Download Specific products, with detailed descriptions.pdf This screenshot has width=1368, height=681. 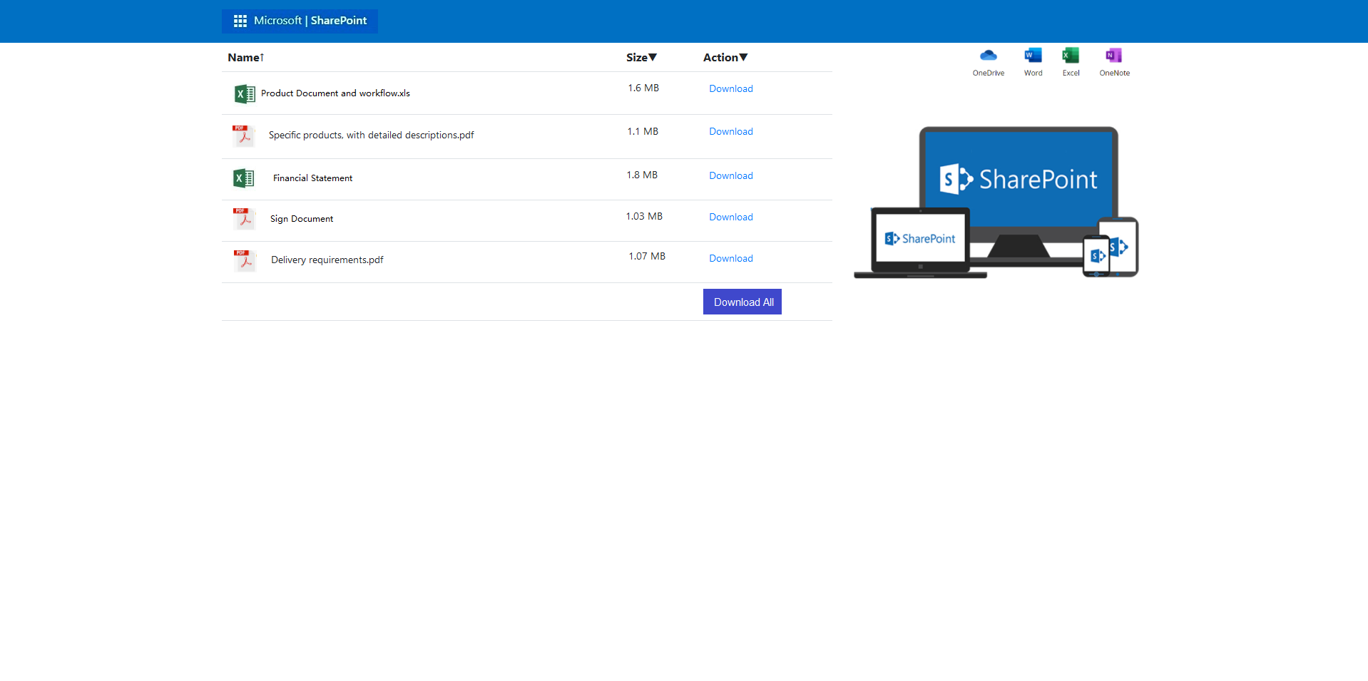[731, 132]
